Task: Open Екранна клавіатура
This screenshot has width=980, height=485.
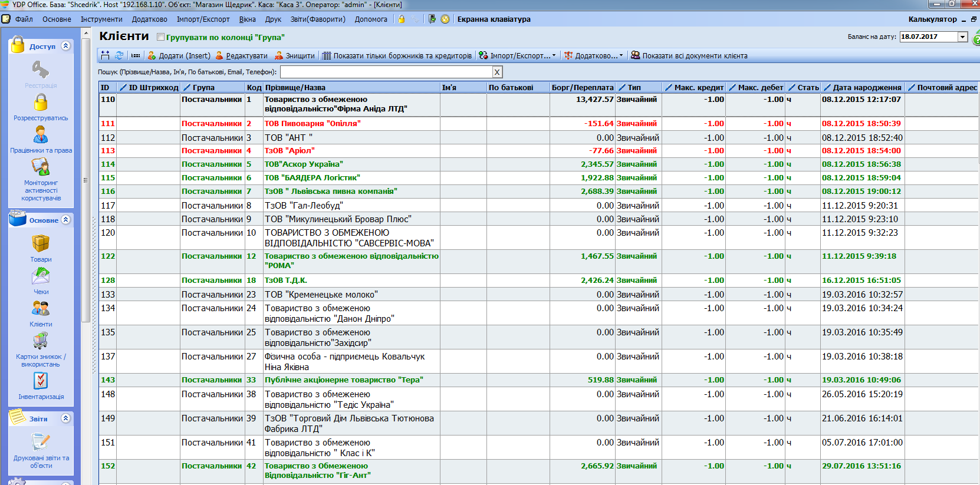Action: [494, 19]
